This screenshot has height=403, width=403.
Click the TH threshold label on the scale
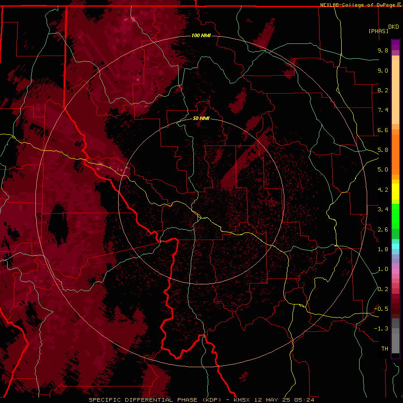point(385,349)
